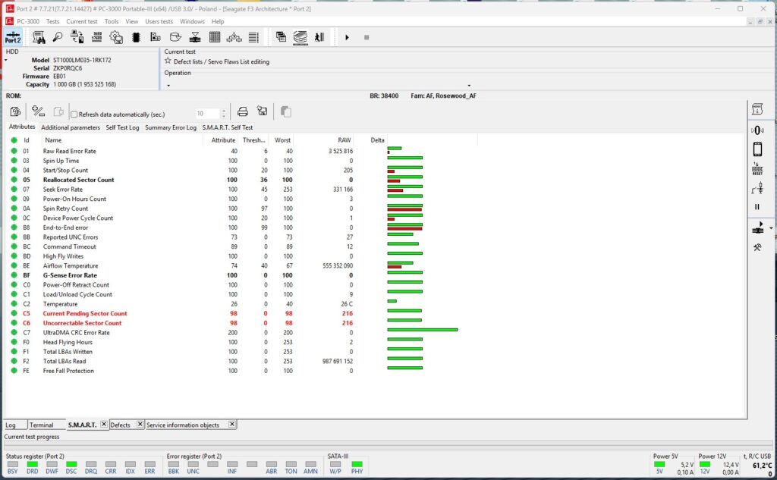The height and width of the screenshot is (480, 777).
Task: Click the stop square button
Action: pyautogui.click(x=366, y=38)
